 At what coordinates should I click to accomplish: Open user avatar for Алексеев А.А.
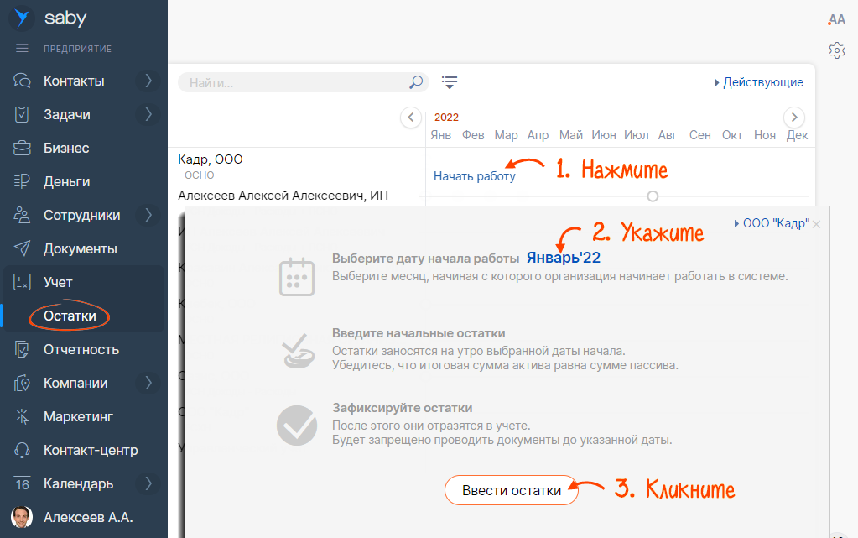[x=23, y=517]
